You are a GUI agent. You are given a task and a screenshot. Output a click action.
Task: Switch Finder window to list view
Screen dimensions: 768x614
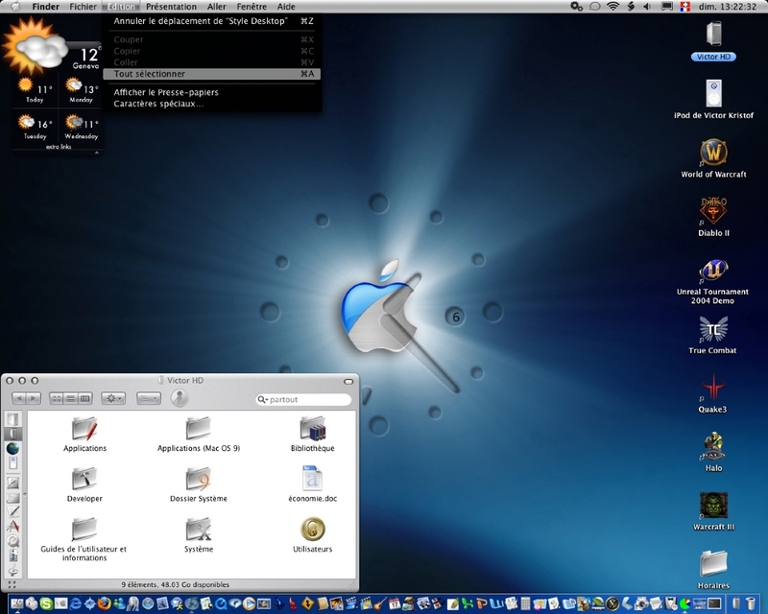pyautogui.click(x=70, y=398)
